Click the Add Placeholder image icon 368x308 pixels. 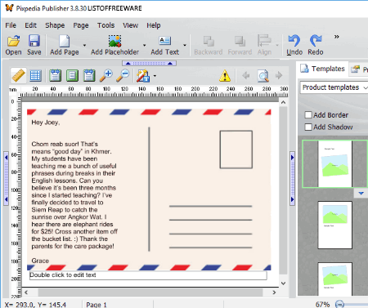pyautogui.click(x=114, y=41)
